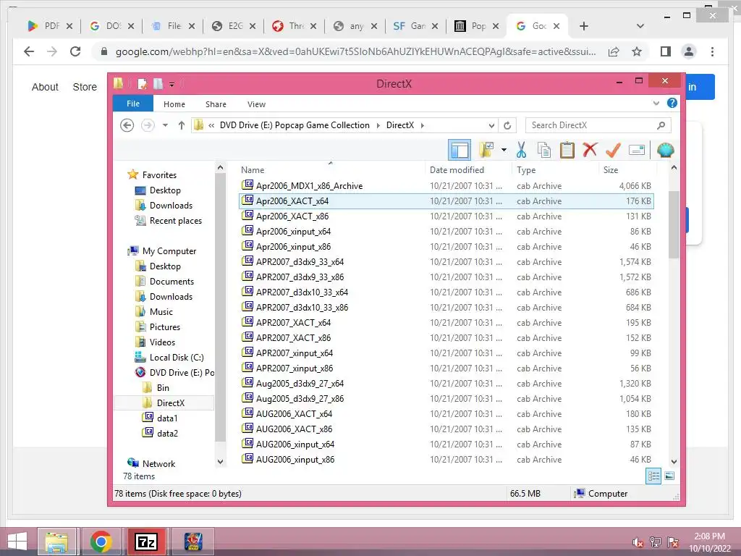Click the Explorer Help question mark icon
Screen dimensions: 741x556
672,103
